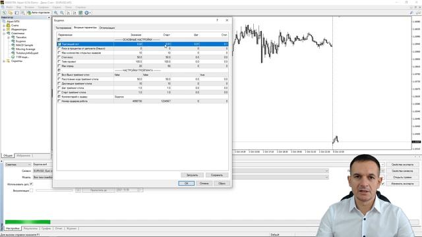Open the profiles folder toolbar icon

[11, 13]
